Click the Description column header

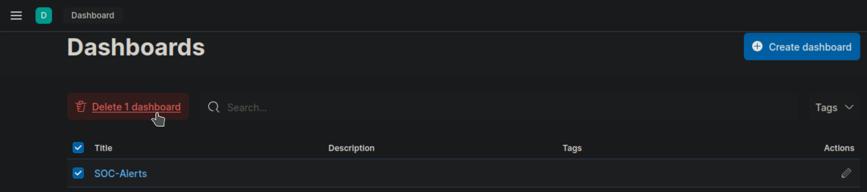click(x=351, y=148)
